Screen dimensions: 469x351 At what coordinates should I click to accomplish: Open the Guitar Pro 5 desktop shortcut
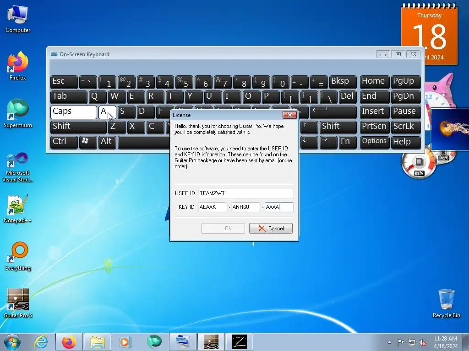click(18, 303)
